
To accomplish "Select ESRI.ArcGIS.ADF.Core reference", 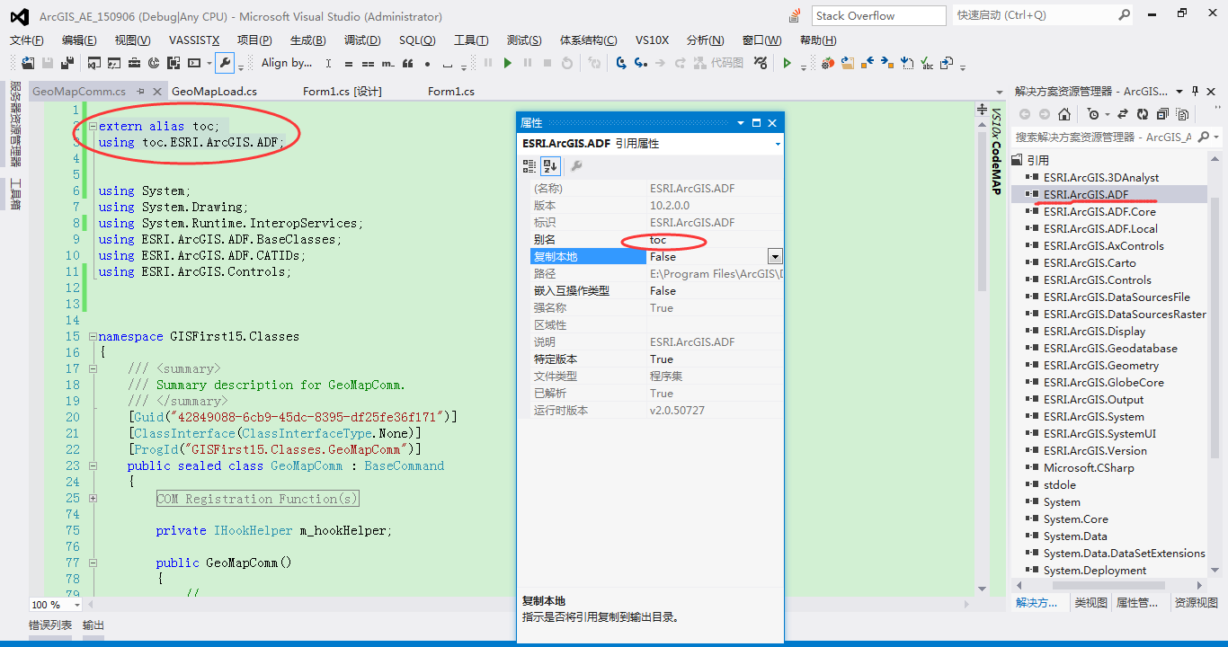I will [1099, 212].
